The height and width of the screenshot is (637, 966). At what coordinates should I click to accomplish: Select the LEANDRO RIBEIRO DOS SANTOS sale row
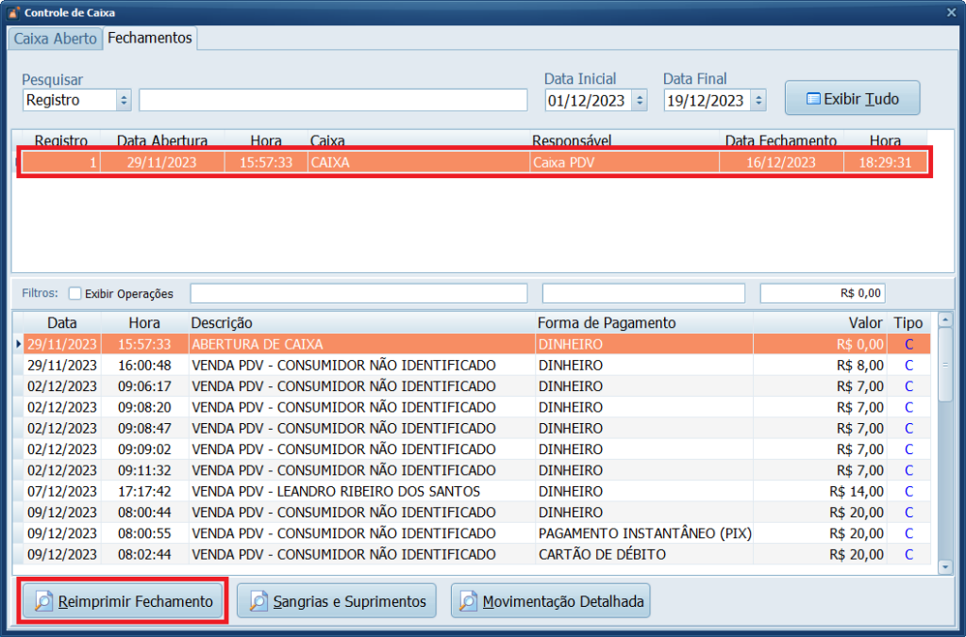[377, 491]
